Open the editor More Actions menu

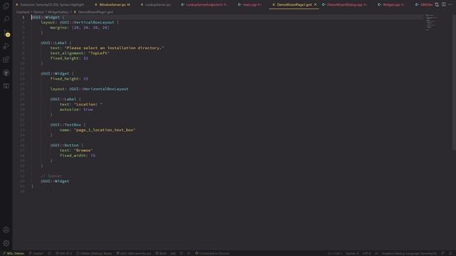pyautogui.click(x=450, y=5)
